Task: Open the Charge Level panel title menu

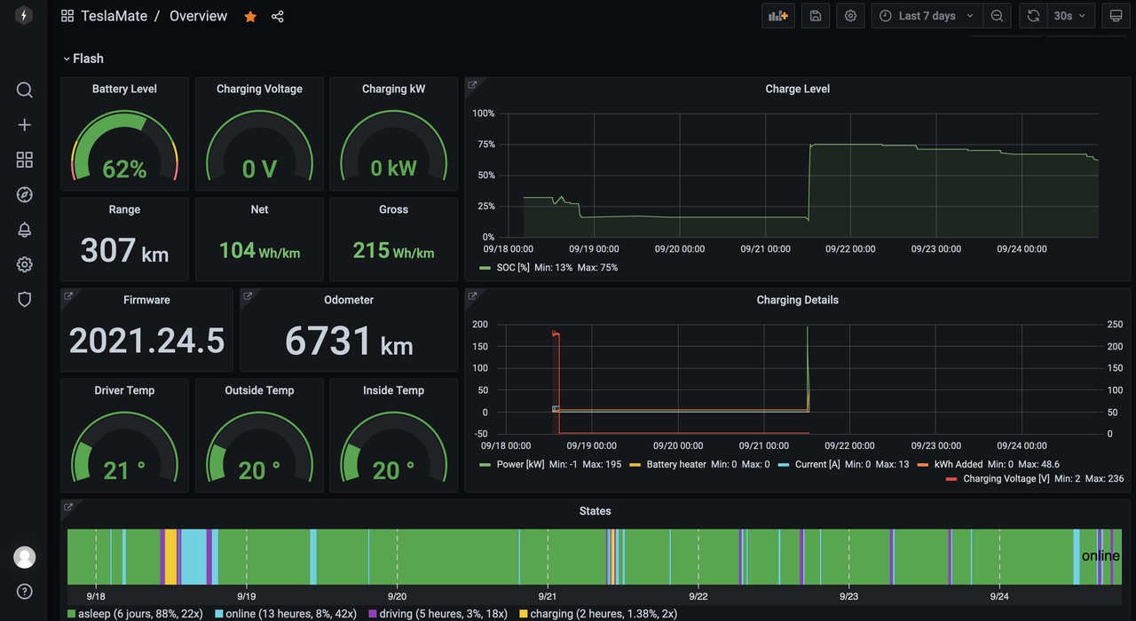Action: pos(797,89)
